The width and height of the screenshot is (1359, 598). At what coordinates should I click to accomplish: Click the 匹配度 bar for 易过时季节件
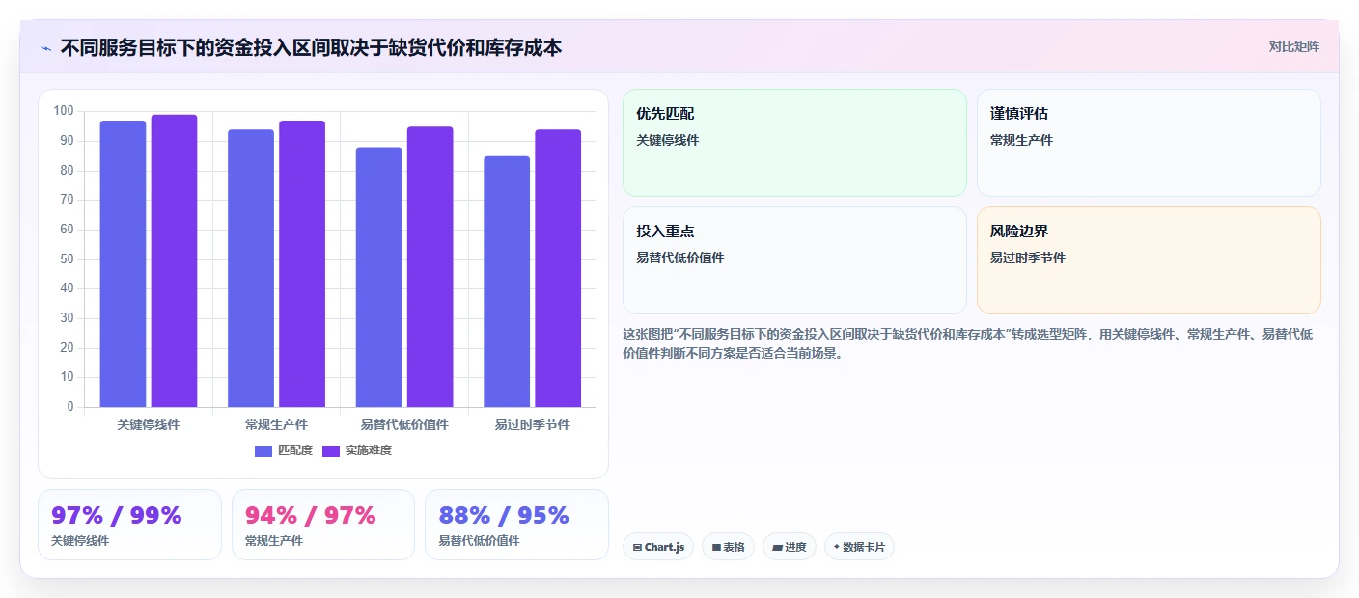point(507,282)
